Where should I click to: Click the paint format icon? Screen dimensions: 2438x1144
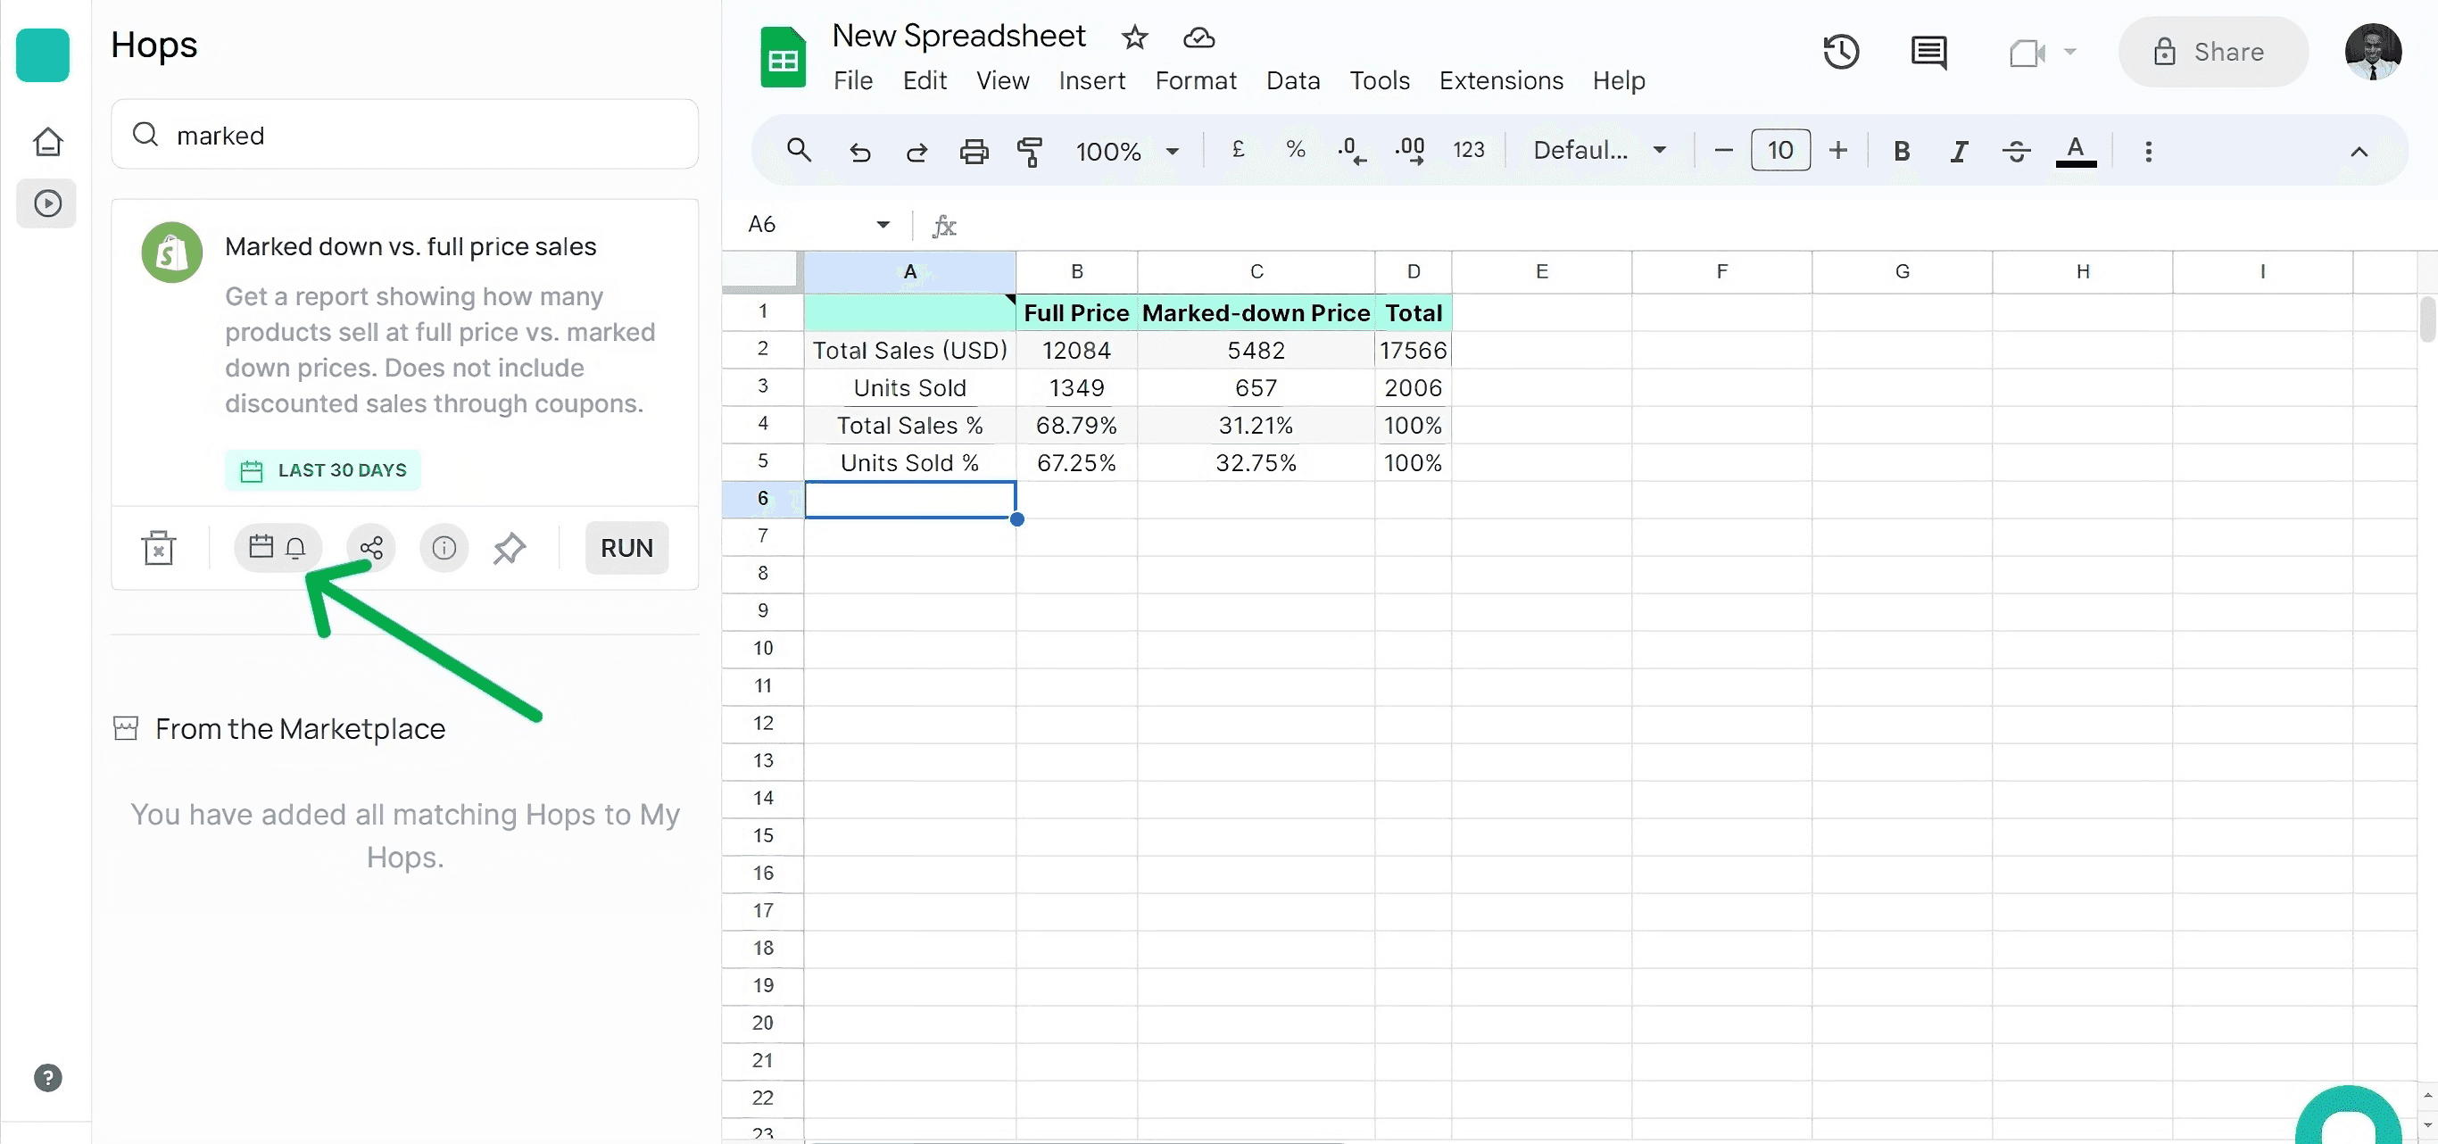click(x=1030, y=152)
